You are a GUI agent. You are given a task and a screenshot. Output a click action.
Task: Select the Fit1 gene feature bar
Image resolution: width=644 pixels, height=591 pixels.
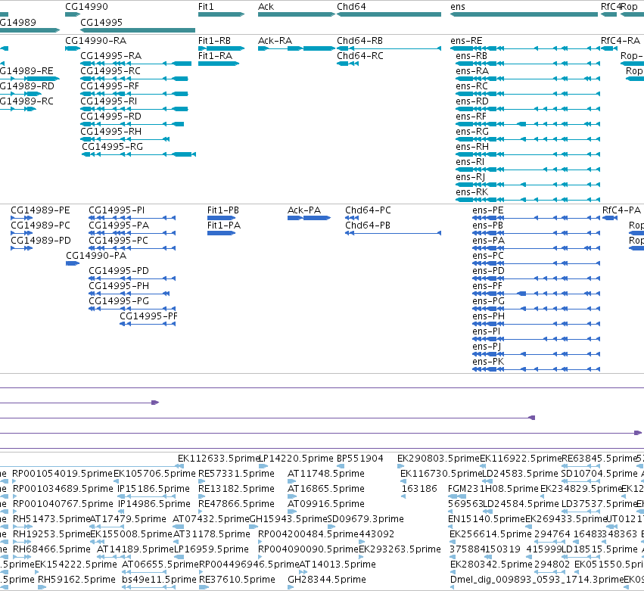222,14
